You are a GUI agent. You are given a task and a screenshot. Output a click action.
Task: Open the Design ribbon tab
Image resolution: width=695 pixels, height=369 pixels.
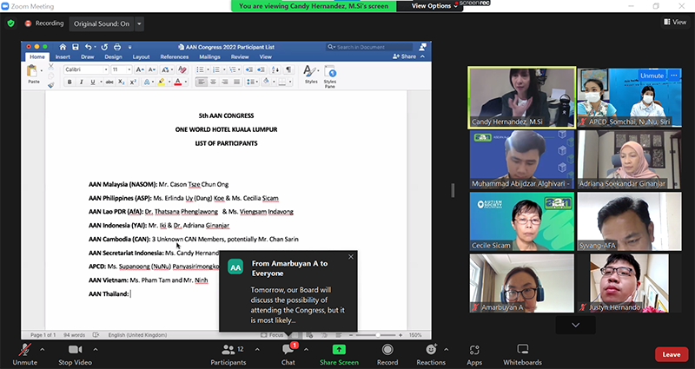113,56
